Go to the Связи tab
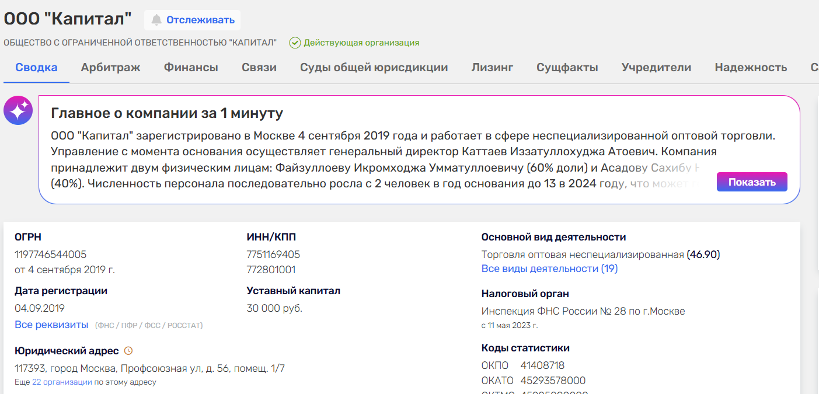Viewport: 819px width, 394px height. (259, 67)
